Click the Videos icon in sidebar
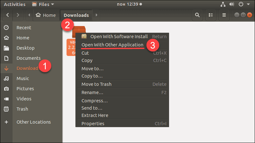 [6, 99]
